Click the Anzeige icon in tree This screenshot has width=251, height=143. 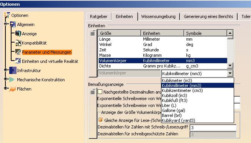point(18,33)
